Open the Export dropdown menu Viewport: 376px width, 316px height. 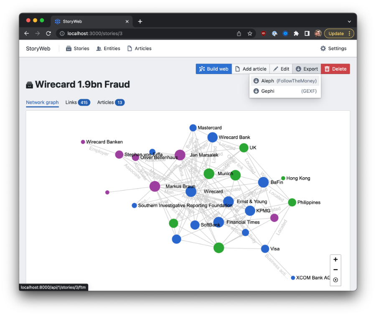(306, 69)
